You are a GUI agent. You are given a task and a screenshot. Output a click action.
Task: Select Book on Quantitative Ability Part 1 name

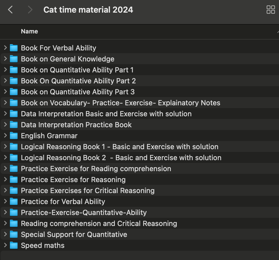[x=77, y=70]
